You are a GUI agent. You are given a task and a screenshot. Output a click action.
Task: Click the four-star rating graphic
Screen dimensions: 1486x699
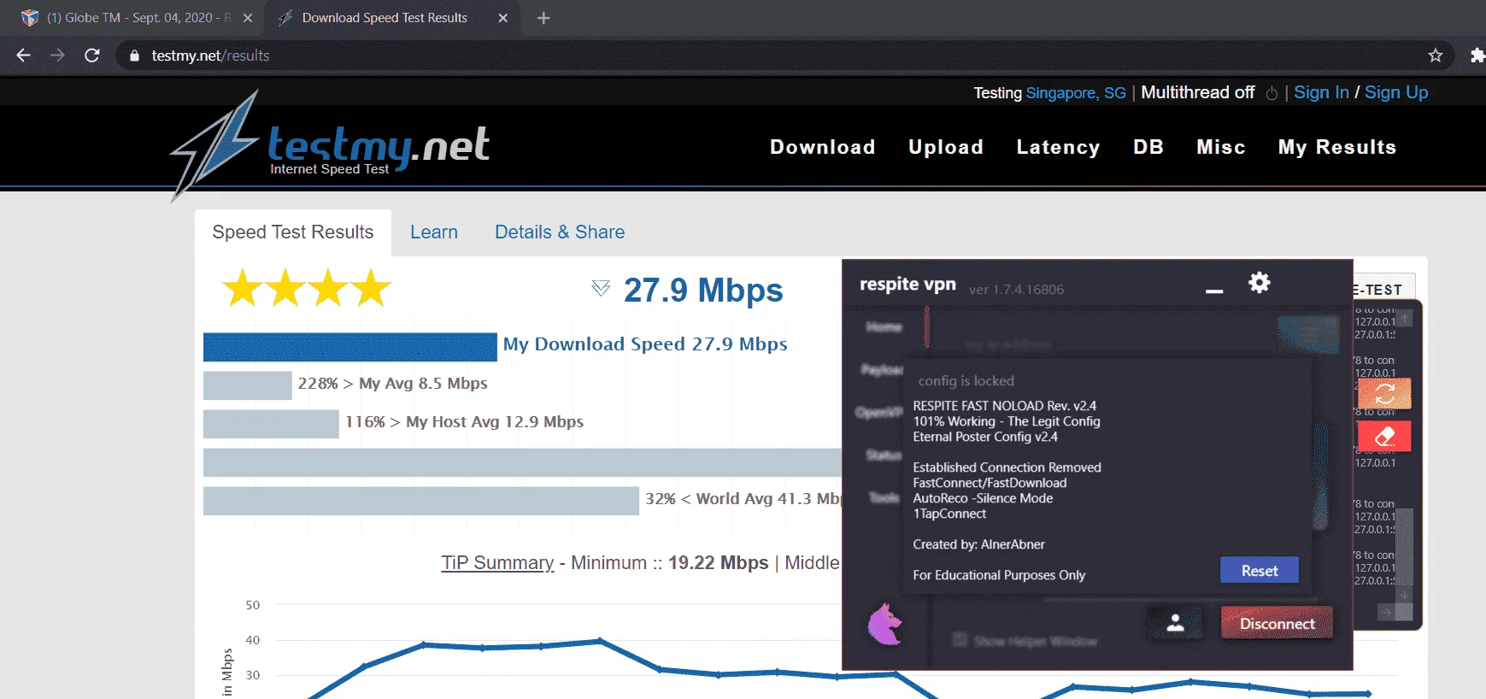point(307,288)
